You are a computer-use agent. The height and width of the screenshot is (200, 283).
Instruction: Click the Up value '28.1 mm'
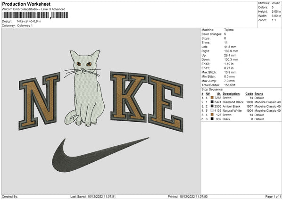(x=230, y=55)
